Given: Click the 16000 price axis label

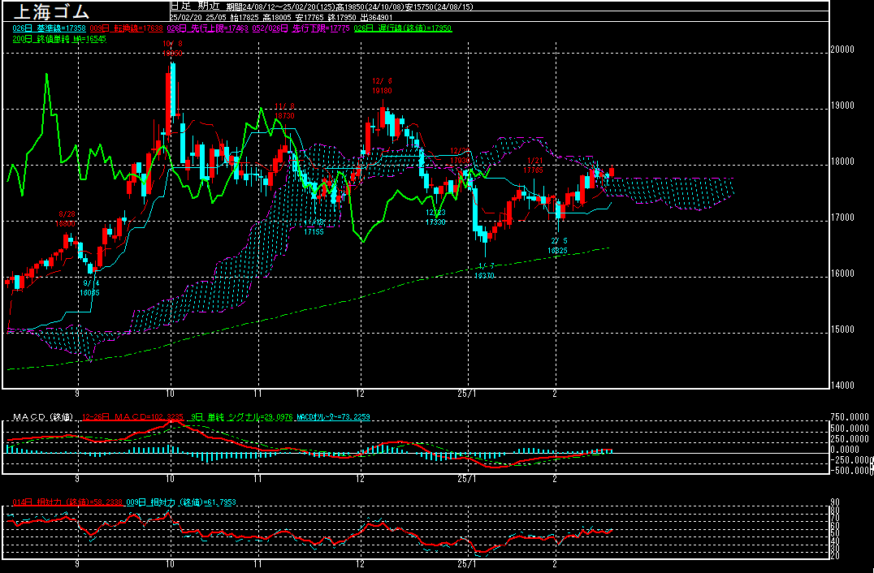Looking at the screenshot, I should point(842,274).
